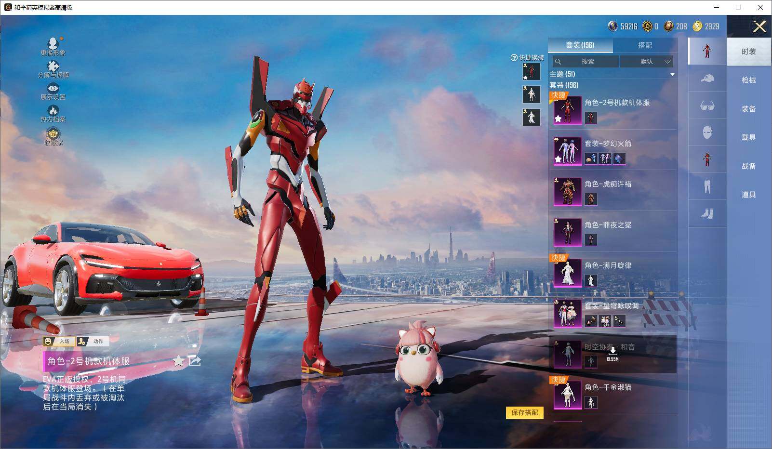Viewport: 772px width, 449px height.
Task: Open 时装 section in right menu
Action: click(749, 51)
